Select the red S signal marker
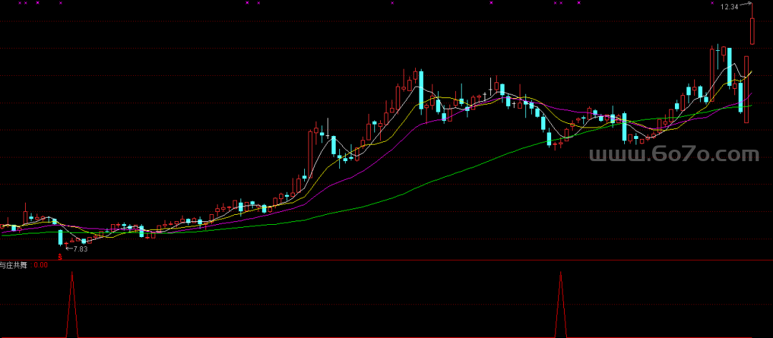This screenshot has width=773, height=338. click(x=60, y=256)
